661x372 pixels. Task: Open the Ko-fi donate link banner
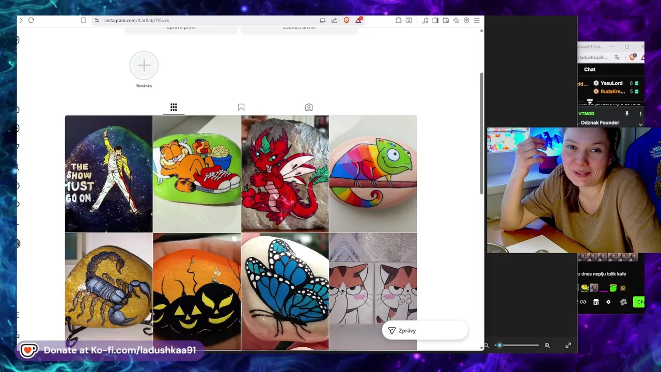(x=109, y=350)
